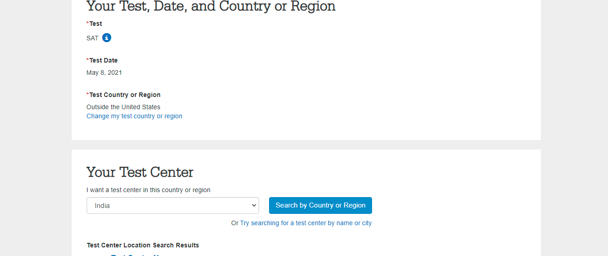
Task: Click Try searching by name or city link
Action: 306,223
